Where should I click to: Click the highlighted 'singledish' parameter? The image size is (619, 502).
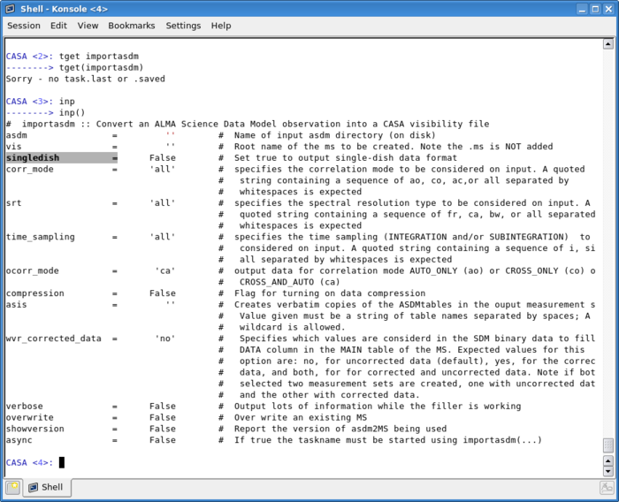[33, 158]
